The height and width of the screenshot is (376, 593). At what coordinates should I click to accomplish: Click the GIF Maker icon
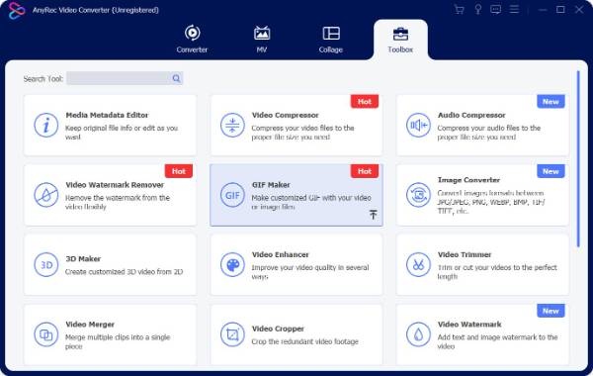pos(232,195)
